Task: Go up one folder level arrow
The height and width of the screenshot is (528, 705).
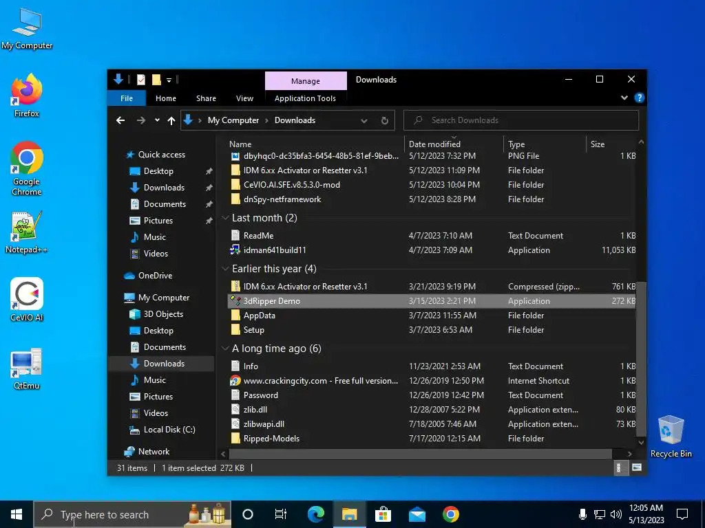Action: 171,120
